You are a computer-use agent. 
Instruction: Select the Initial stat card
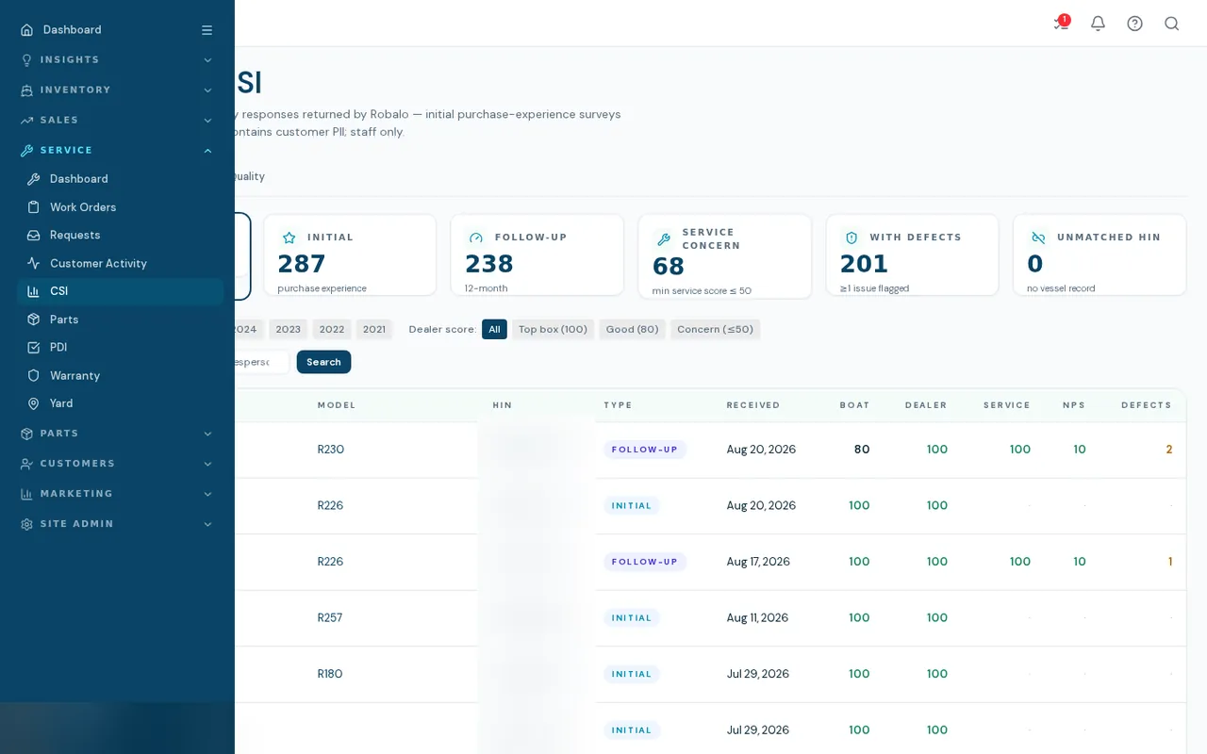pos(350,254)
